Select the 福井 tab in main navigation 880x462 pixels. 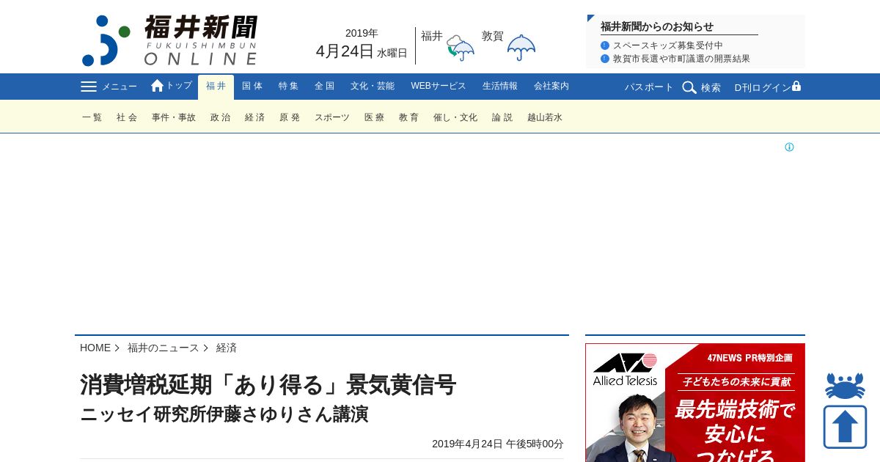[x=216, y=87]
